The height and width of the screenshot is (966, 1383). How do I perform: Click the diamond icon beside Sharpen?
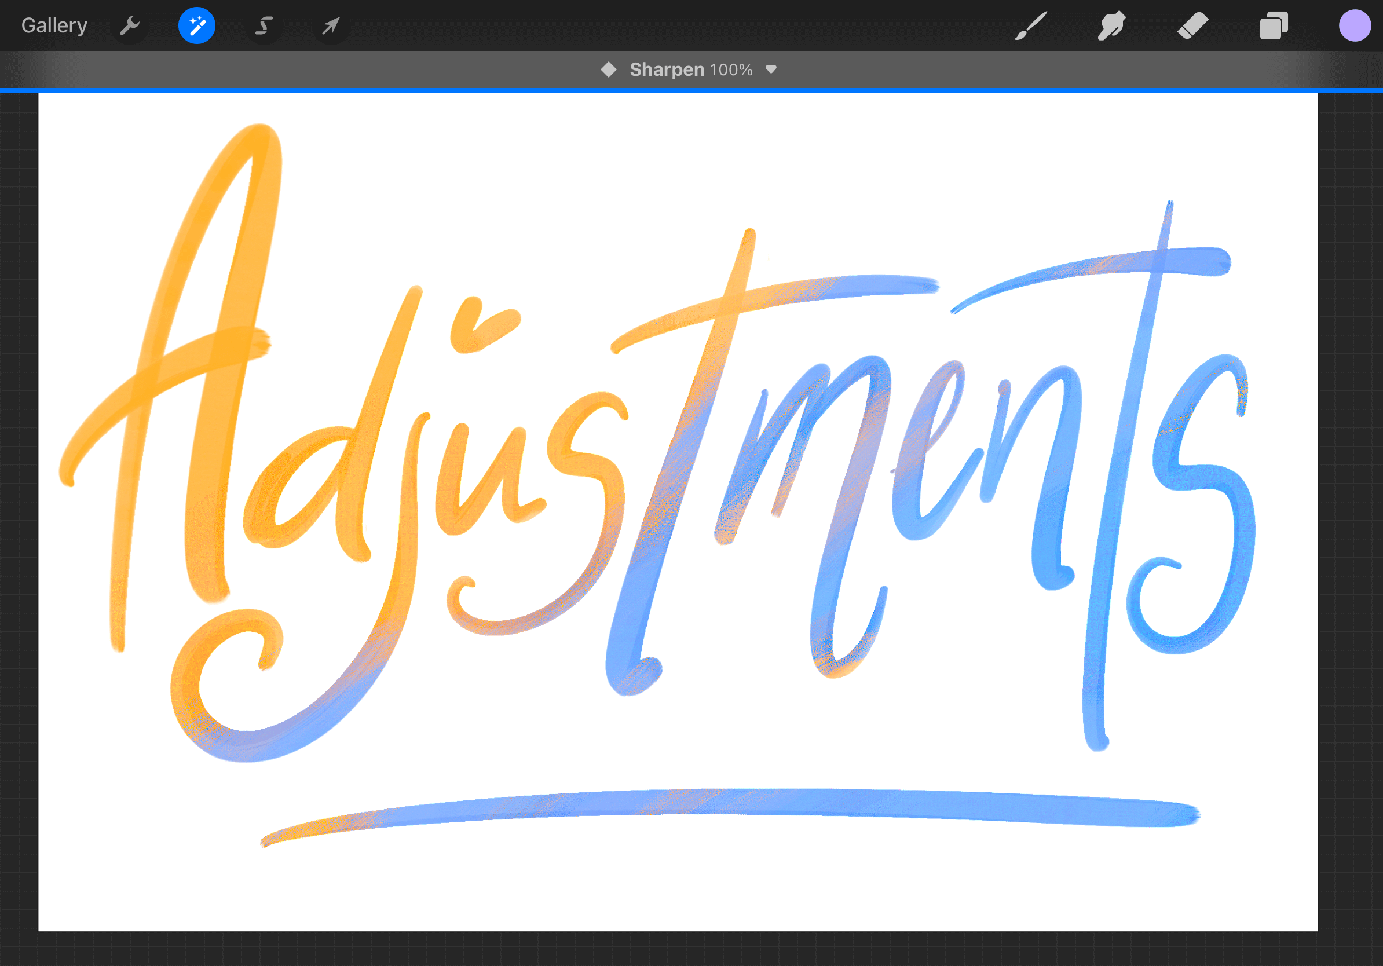[x=608, y=69]
